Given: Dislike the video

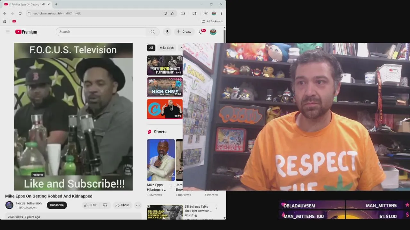Looking at the screenshot, I should pyautogui.click(x=105, y=205).
